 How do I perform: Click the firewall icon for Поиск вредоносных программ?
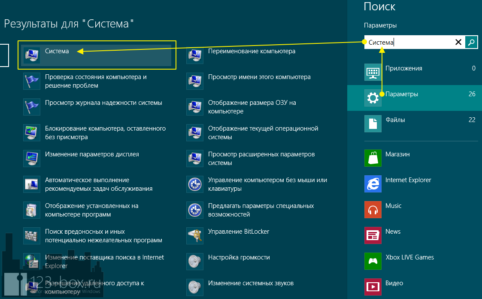click(x=32, y=236)
